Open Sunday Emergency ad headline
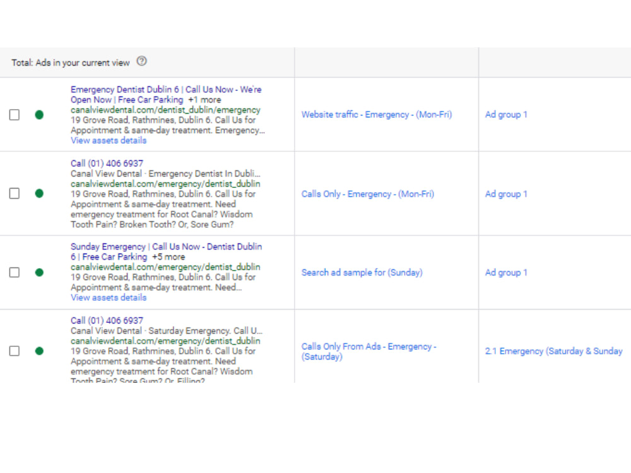The height and width of the screenshot is (473, 631). pos(166,252)
